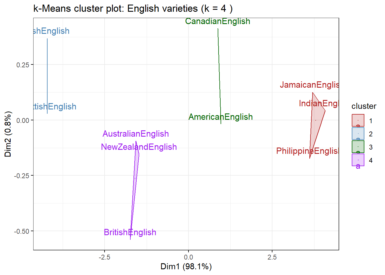Click the -0.50 tick label on y-axis
Viewport: 385px width, 275px height.
[x=22, y=231]
